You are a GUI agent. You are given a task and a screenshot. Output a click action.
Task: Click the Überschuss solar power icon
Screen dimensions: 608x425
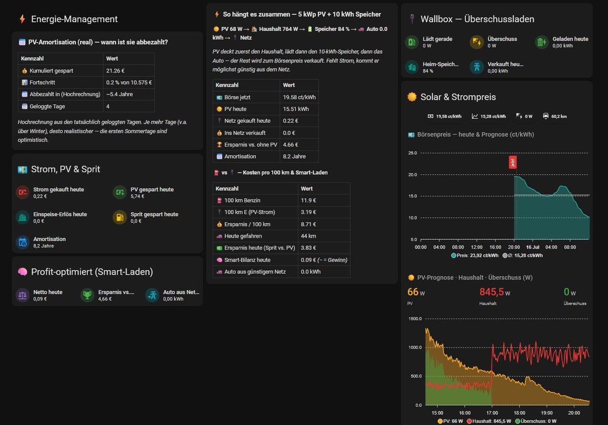(x=476, y=42)
